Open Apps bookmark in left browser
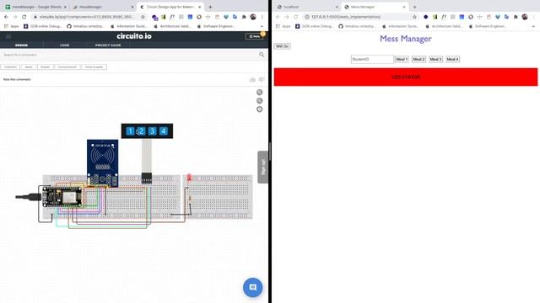Viewport: 540px width, 303px height. (x=12, y=26)
